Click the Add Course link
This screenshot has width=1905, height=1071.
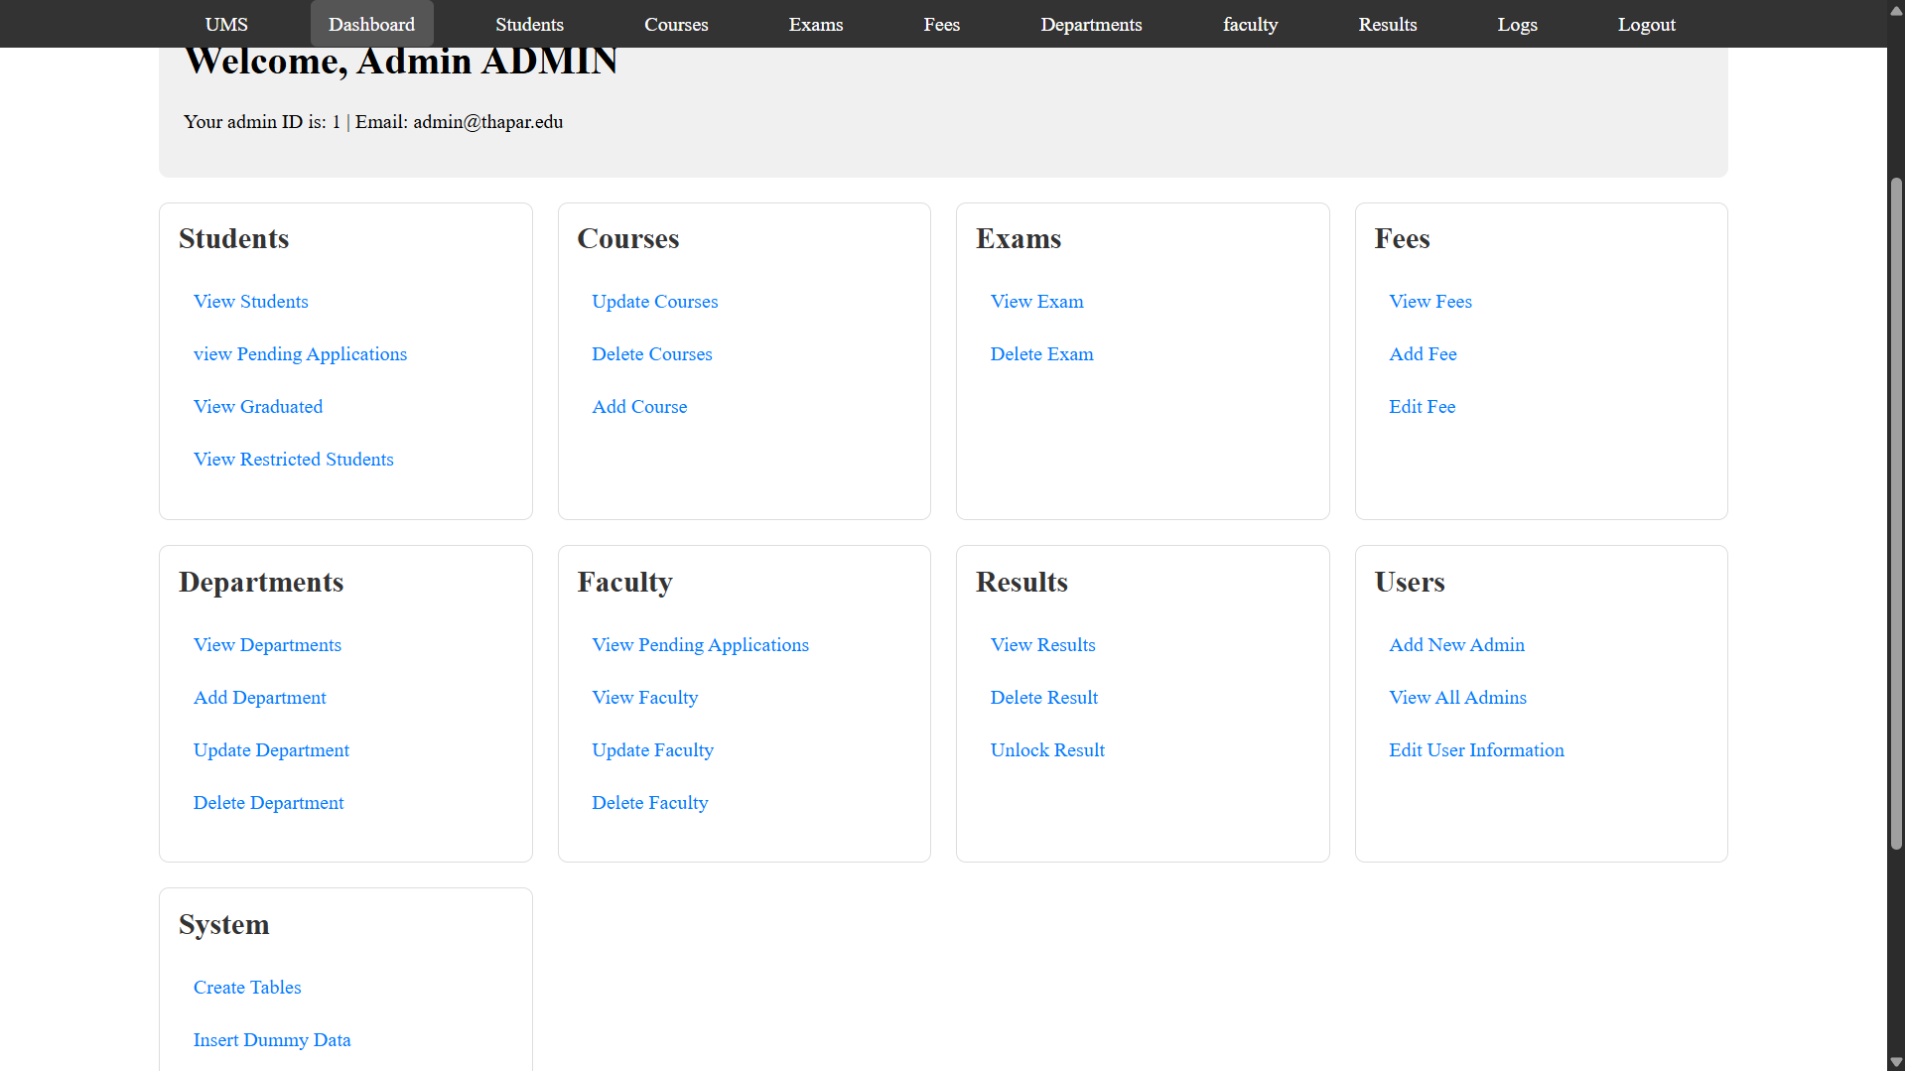pos(639,406)
